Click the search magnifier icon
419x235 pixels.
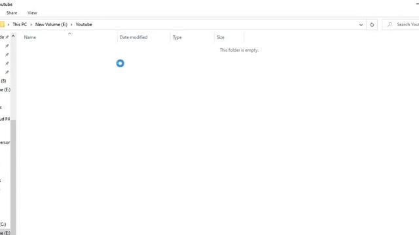390,25
